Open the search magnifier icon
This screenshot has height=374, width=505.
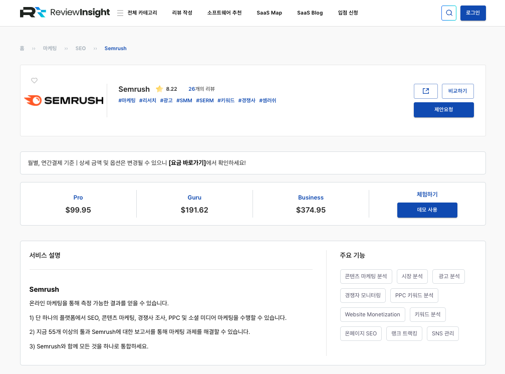(x=449, y=13)
